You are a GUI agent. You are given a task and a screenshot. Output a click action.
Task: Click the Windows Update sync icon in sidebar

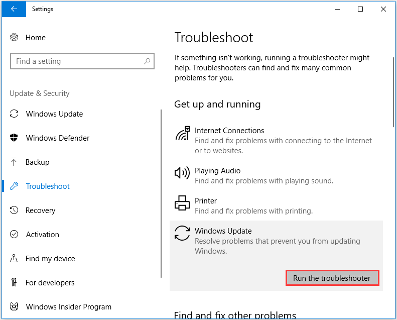(x=14, y=114)
